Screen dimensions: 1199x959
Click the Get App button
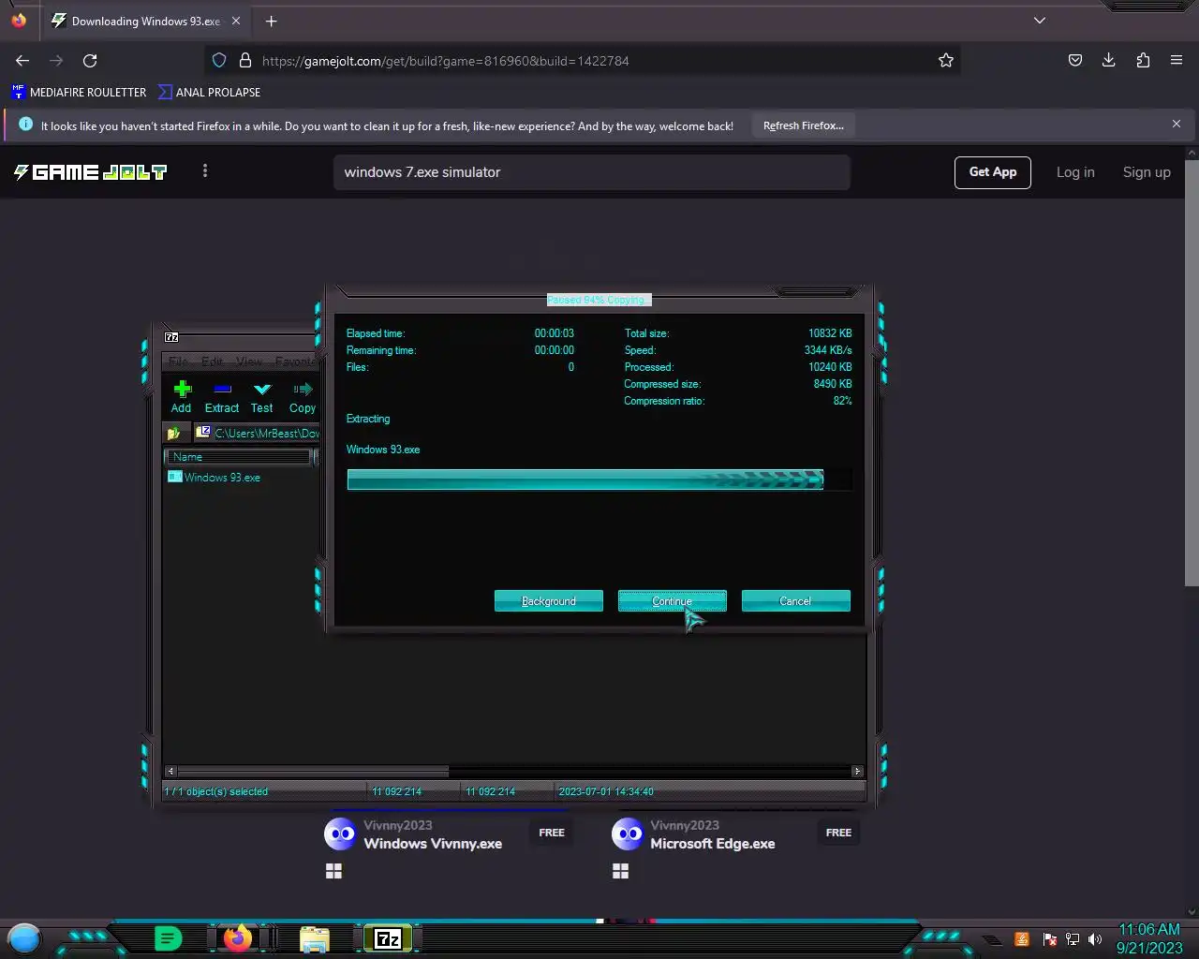[993, 172]
